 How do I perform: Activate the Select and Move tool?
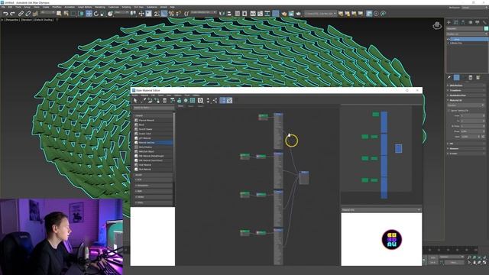[89, 14]
